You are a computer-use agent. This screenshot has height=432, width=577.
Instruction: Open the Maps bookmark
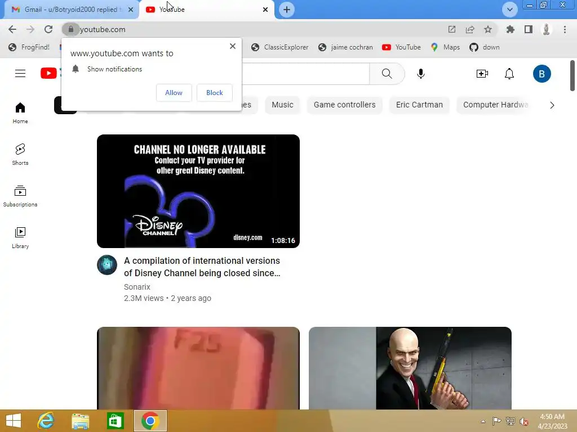coord(445,47)
